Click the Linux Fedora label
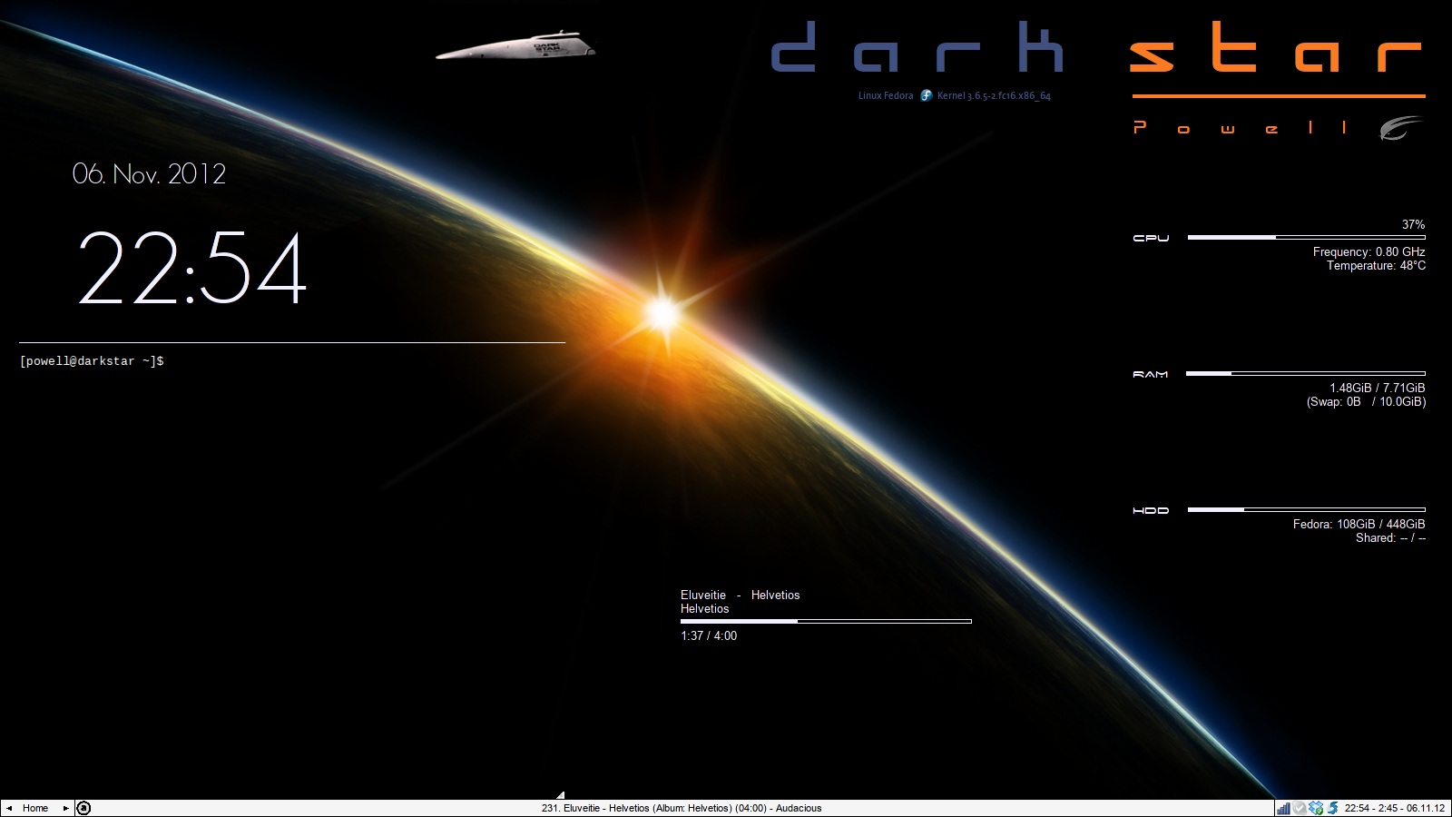This screenshot has width=1452, height=817. 886,95
